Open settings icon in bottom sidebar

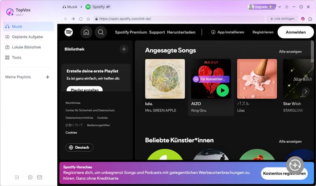tap(30, 177)
